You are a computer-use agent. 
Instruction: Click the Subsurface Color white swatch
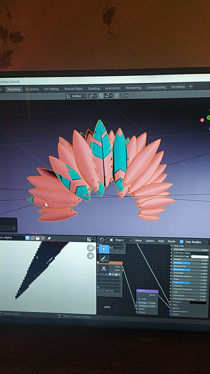(x=200, y=257)
